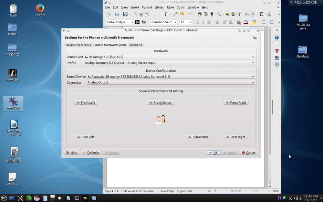Select the flowblade desktop icon
323x202 pixels.
click(12, 75)
